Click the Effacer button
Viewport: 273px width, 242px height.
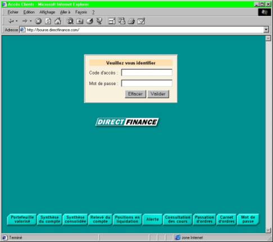pyautogui.click(x=135, y=94)
